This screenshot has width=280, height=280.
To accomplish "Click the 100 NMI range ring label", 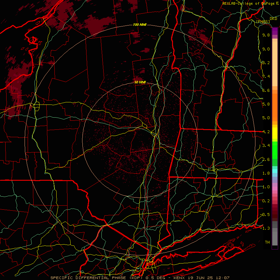I will click(140, 25).
